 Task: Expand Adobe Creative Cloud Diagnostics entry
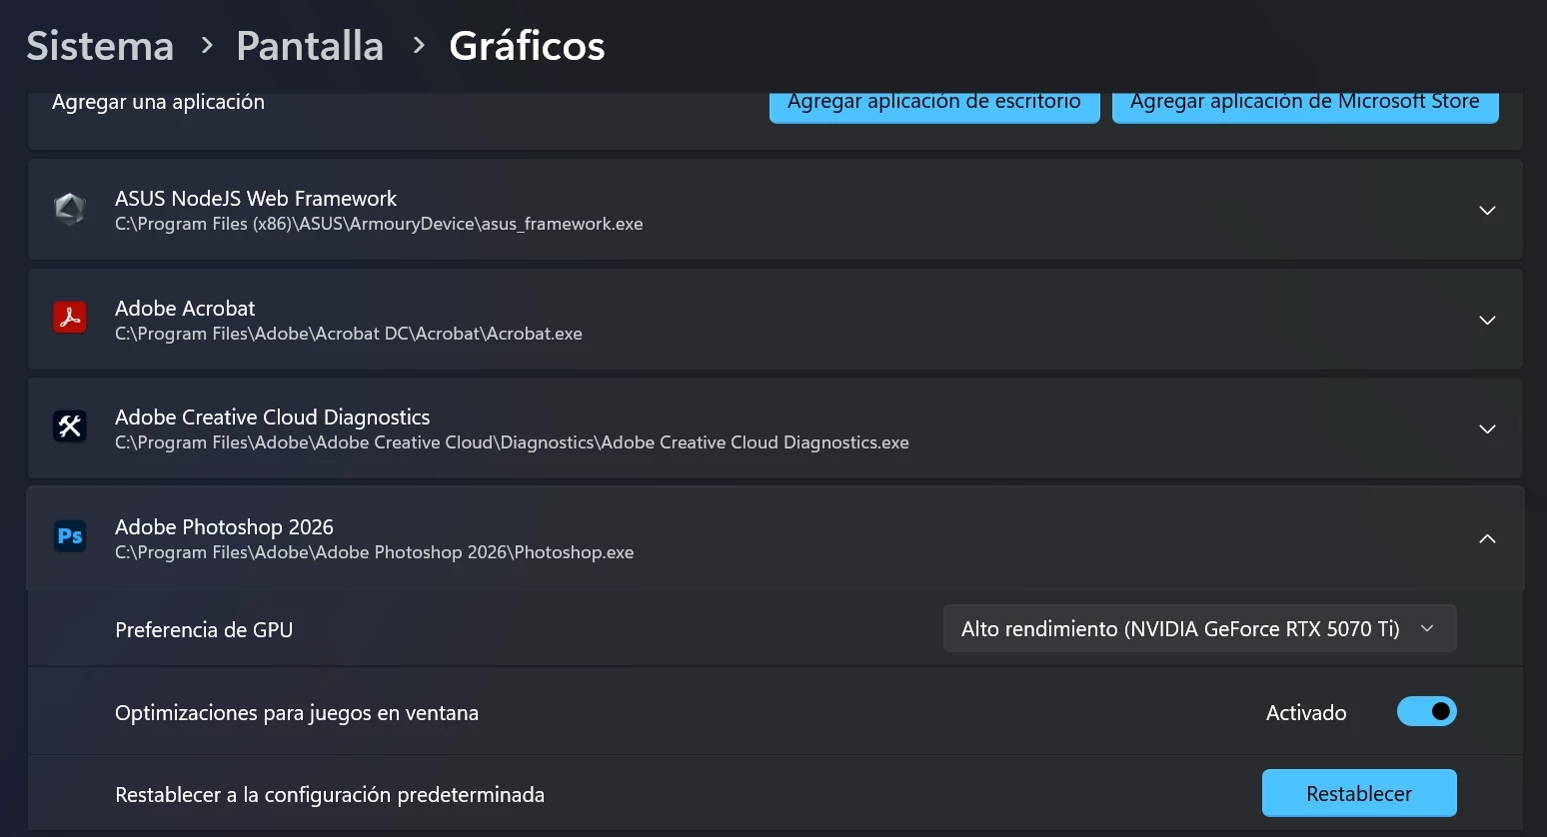click(1487, 428)
